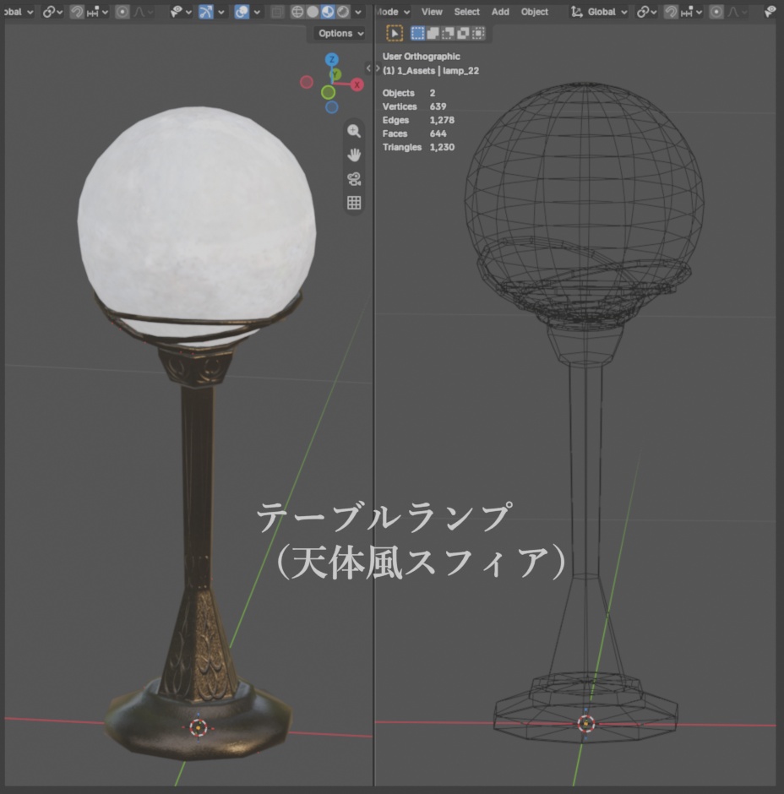Click the Vertices 639 statistic
Screen dimensions: 784x794
pyautogui.click(x=414, y=106)
